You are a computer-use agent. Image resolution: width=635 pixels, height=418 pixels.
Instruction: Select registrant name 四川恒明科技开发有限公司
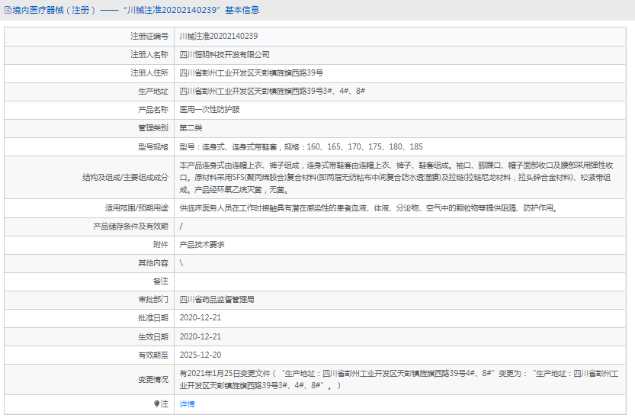[x=224, y=55]
